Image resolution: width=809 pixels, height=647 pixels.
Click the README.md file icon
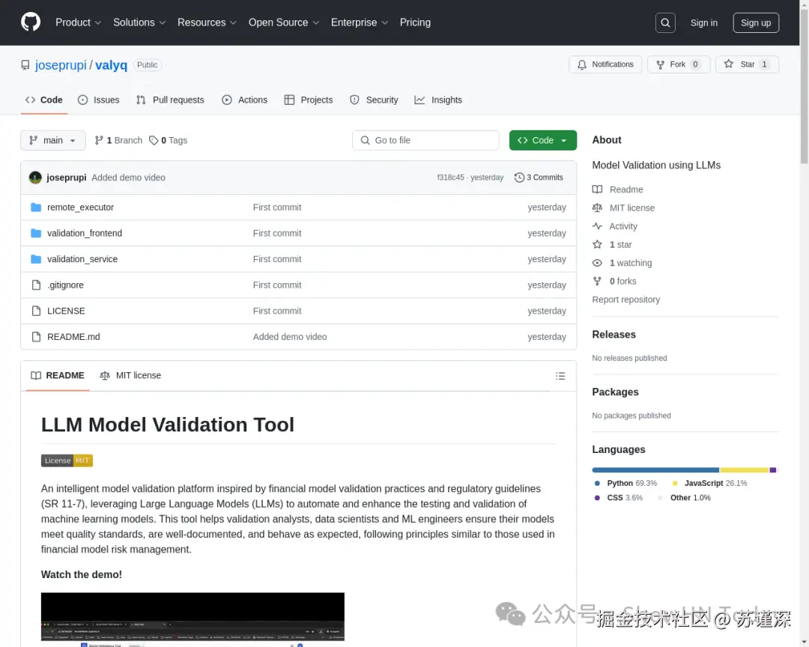pyautogui.click(x=36, y=336)
